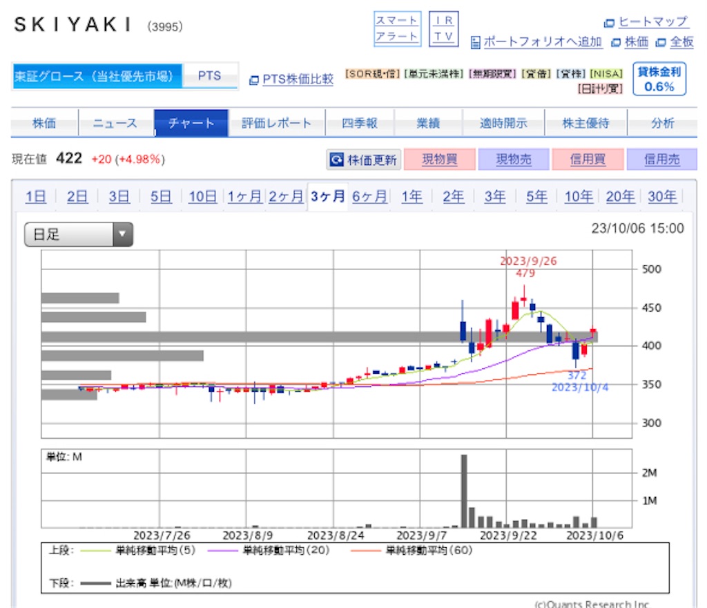
Task: Select the 3年 chart period
Action: point(495,197)
